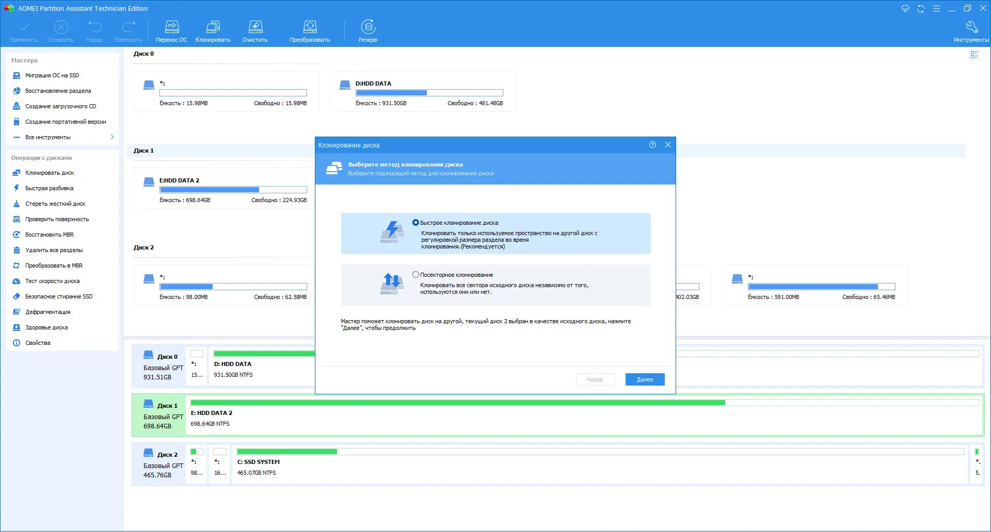This screenshot has height=532, width=991.
Task: Click the refresh icon in title bar
Action: (x=921, y=9)
